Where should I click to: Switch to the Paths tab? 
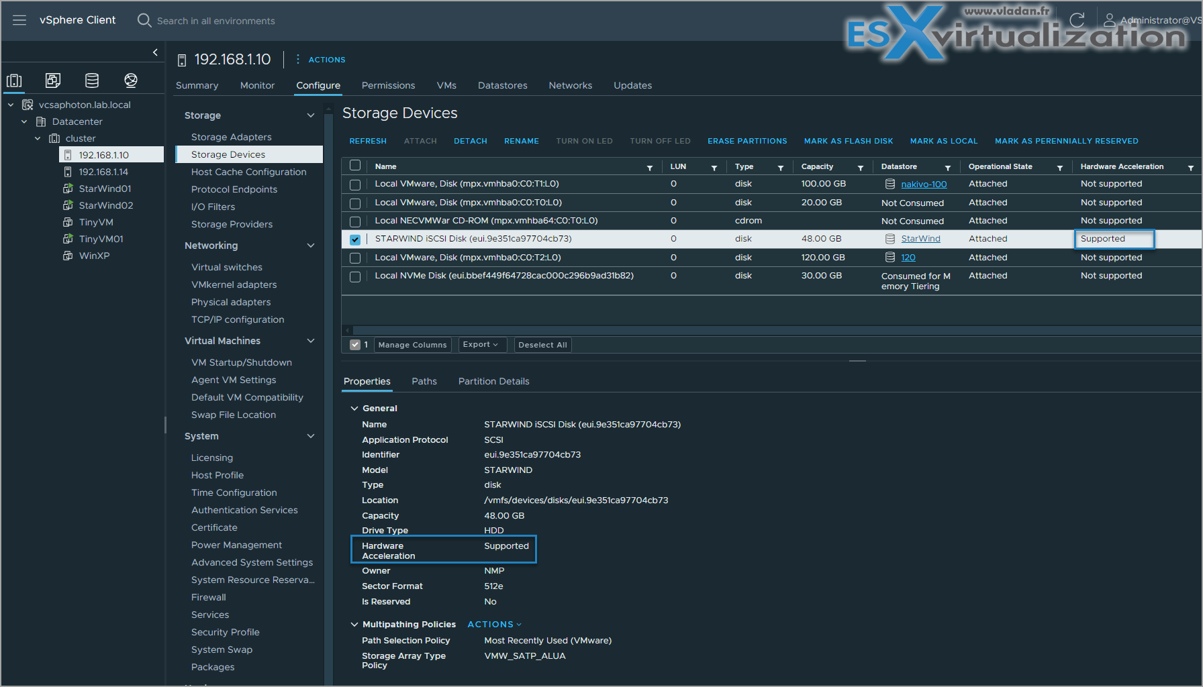424,381
